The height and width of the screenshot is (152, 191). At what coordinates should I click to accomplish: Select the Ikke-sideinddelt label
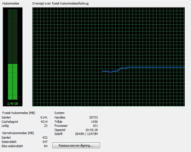(x=12, y=146)
